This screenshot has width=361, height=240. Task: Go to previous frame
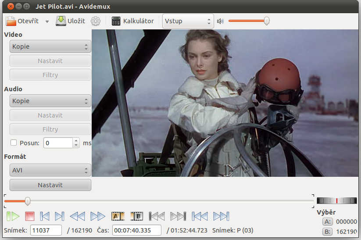[45, 216]
